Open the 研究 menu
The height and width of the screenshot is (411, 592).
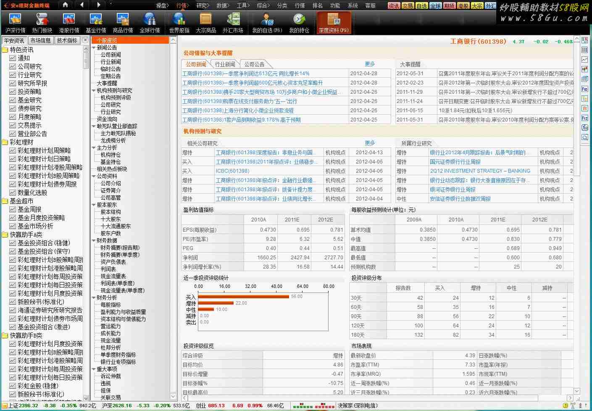203,5
